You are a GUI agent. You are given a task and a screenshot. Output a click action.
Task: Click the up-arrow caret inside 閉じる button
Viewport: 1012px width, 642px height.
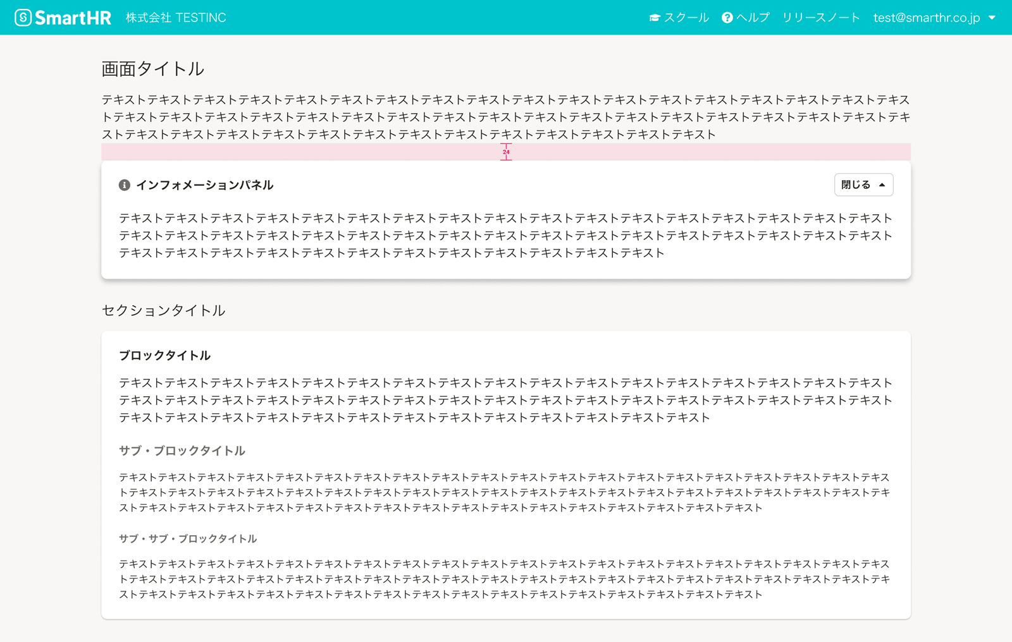click(x=882, y=185)
